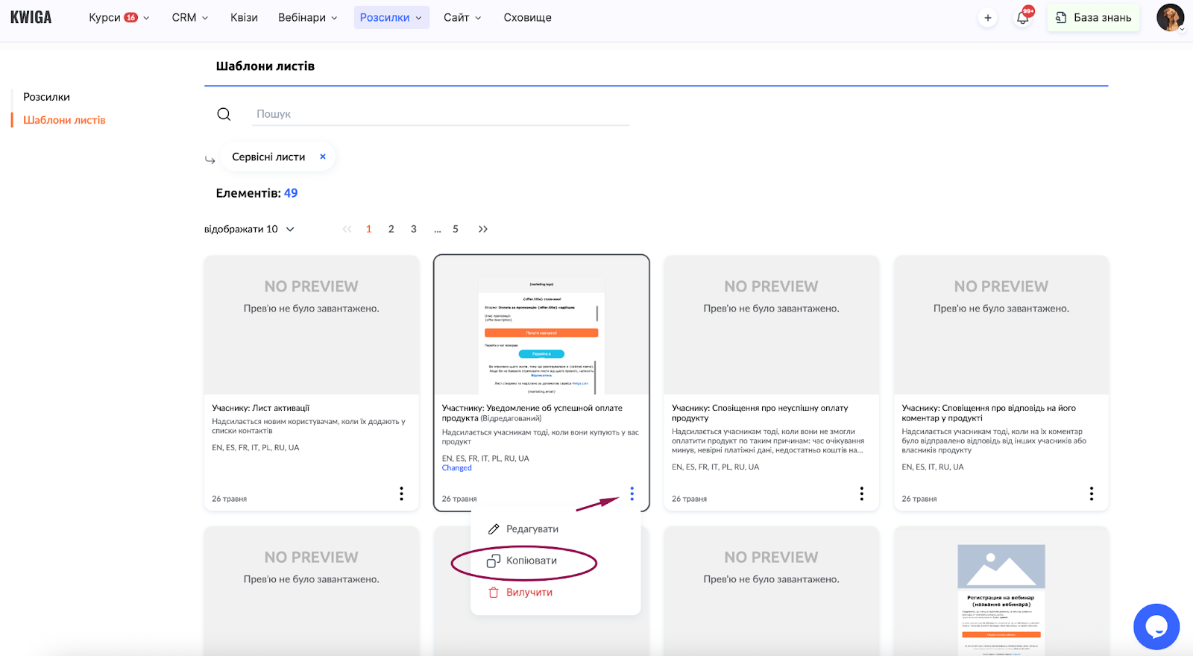
Task: Open Розсилки in the left sidebar
Action: pyautogui.click(x=46, y=97)
